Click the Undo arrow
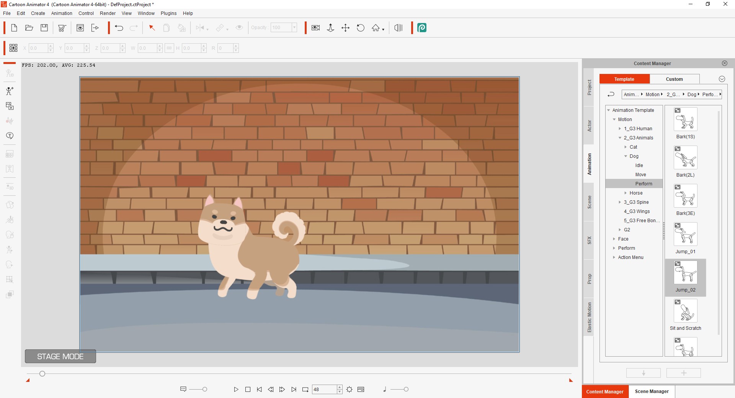Image resolution: width=735 pixels, height=398 pixels. [x=119, y=28]
